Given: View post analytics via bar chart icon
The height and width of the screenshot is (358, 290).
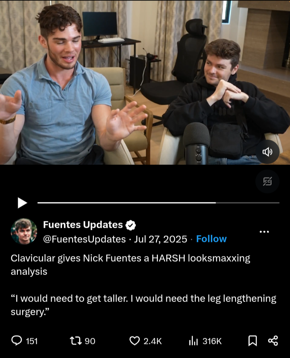Looking at the screenshot, I should 193,341.
